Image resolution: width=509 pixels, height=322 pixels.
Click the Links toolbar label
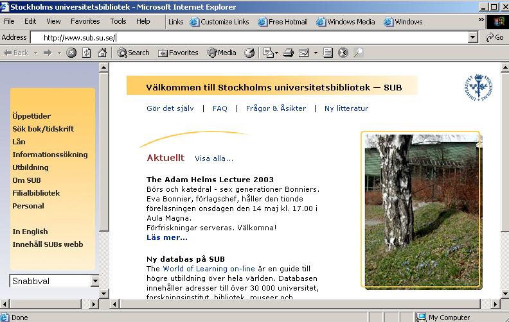tap(175, 22)
